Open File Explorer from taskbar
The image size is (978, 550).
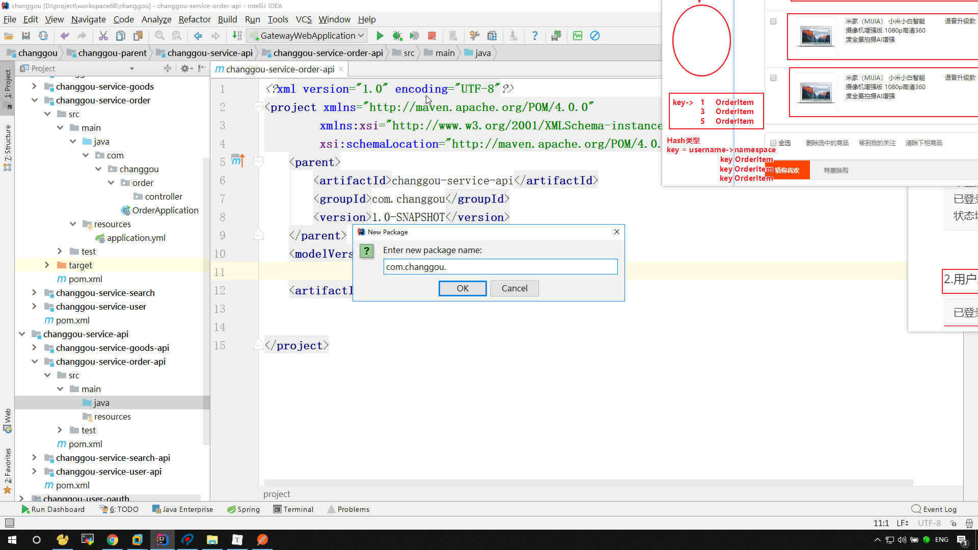(x=212, y=540)
